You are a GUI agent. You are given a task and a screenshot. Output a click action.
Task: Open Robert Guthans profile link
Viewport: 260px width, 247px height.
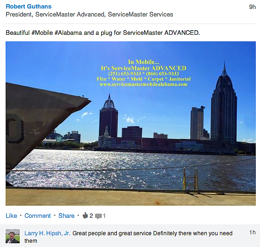[x=29, y=7]
